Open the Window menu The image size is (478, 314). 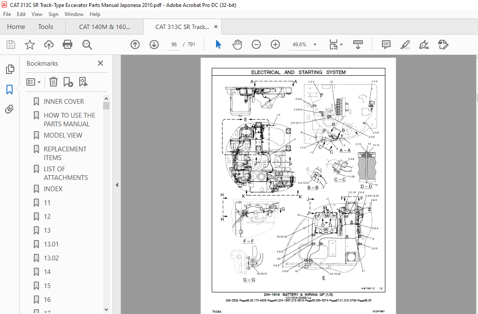pos(74,14)
